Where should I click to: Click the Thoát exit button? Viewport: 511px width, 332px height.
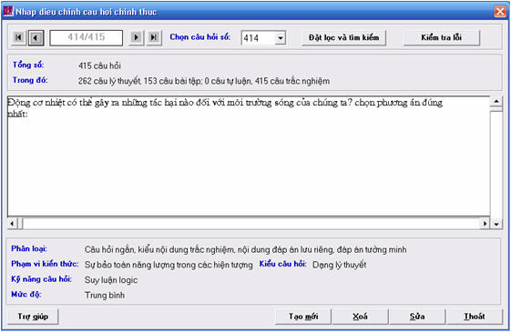point(475,317)
